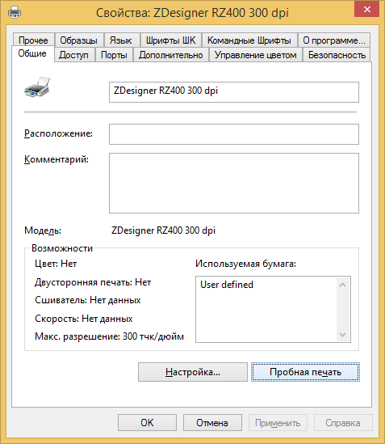Select the Дополнительно tab

click(171, 55)
